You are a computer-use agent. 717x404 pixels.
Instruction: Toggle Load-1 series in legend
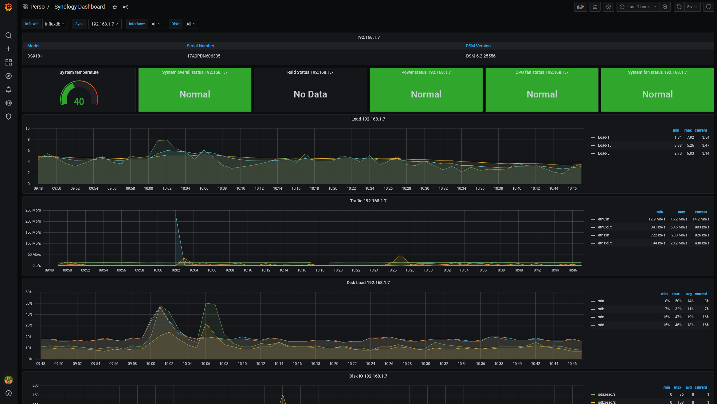[604, 137]
